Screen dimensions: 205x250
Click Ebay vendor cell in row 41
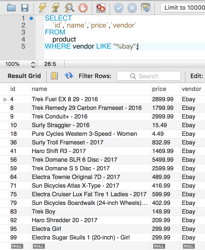[193, 151]
